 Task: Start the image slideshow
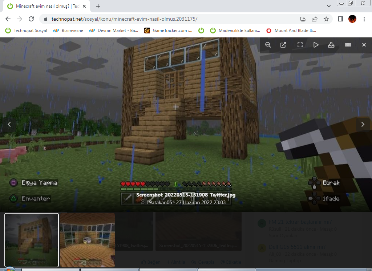click(x=316, y=45)
